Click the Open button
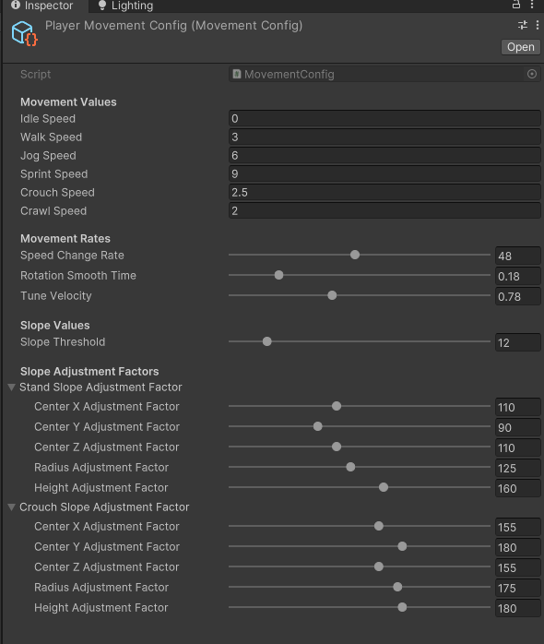This screenshot has height=644, width=544. 521,47
